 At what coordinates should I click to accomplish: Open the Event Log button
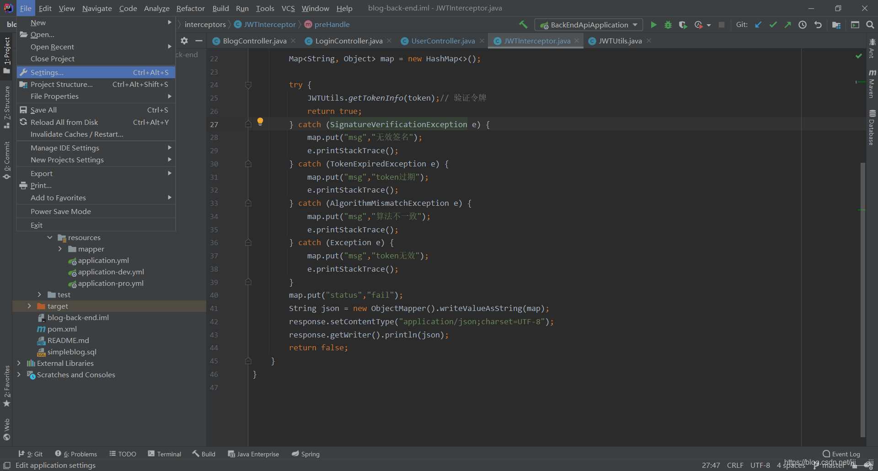point(841,454)
